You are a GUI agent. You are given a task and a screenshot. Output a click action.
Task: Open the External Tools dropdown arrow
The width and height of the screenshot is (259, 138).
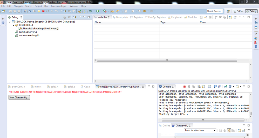point(108,11)
